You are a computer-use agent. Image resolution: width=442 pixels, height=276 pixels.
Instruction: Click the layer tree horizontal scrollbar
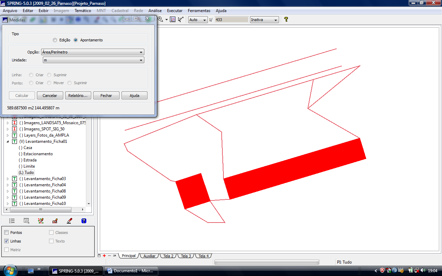click(41, 209)
